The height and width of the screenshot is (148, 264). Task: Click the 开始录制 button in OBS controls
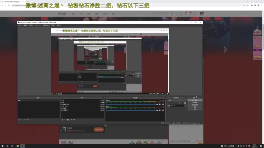195,103
